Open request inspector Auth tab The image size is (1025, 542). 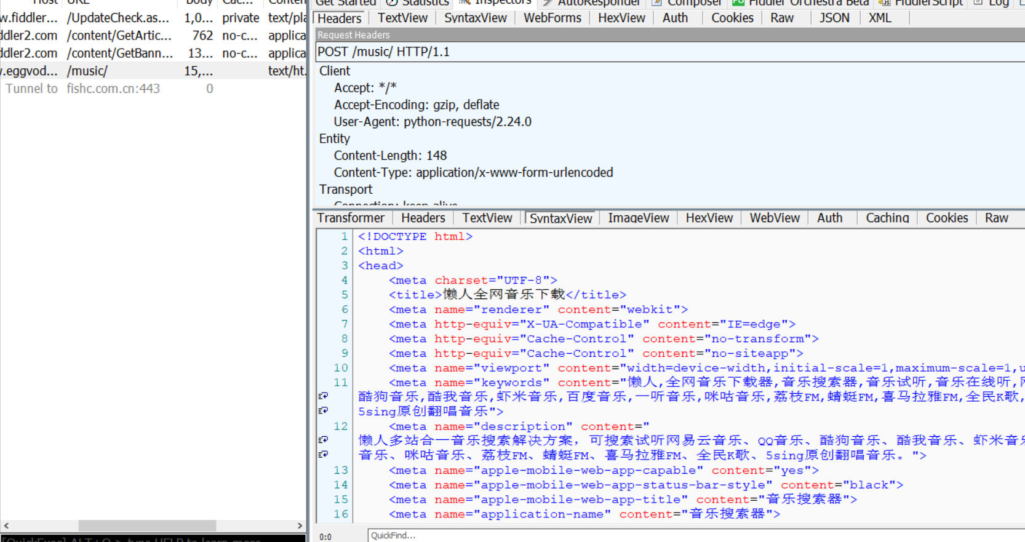click(x=675, y=18)
